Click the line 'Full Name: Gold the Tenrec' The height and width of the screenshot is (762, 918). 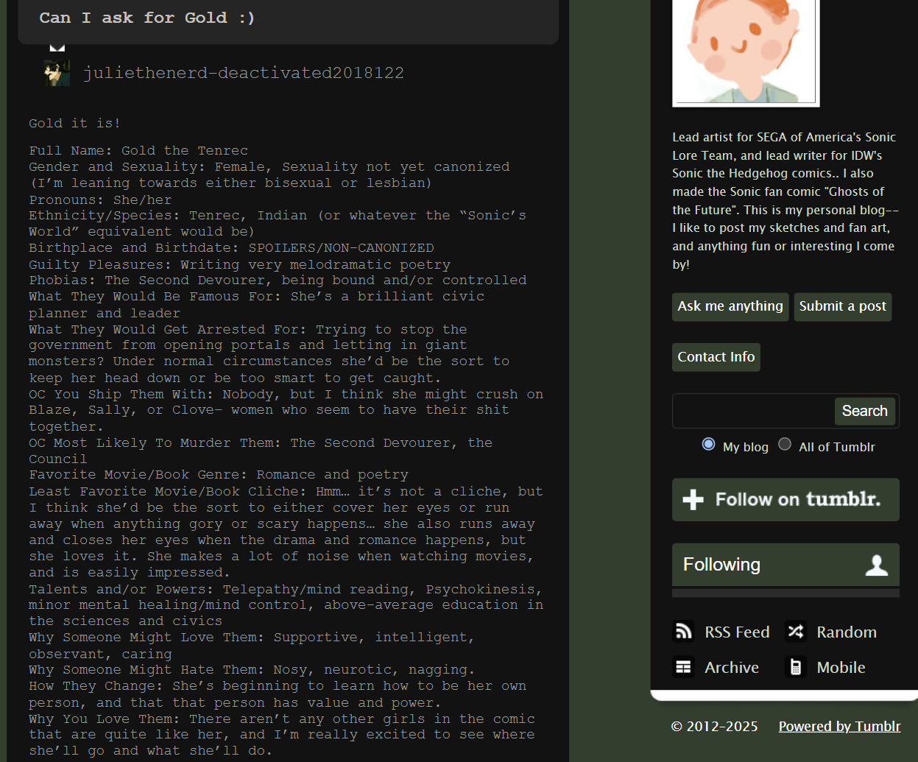(138, 150)
